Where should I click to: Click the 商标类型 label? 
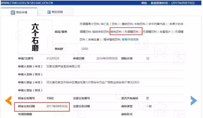(x=127, y=106)
